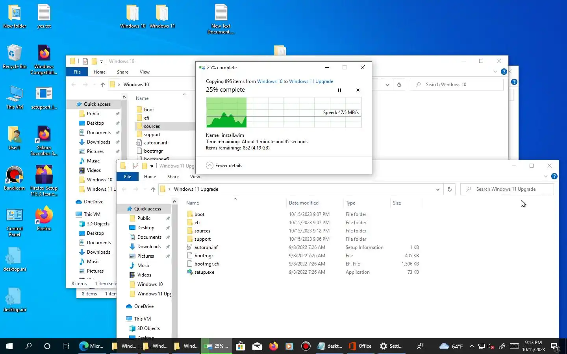Open the Windows 11 Upgrade destination link
Viewport: 567px width, 354px height.
tap(311, 81)
